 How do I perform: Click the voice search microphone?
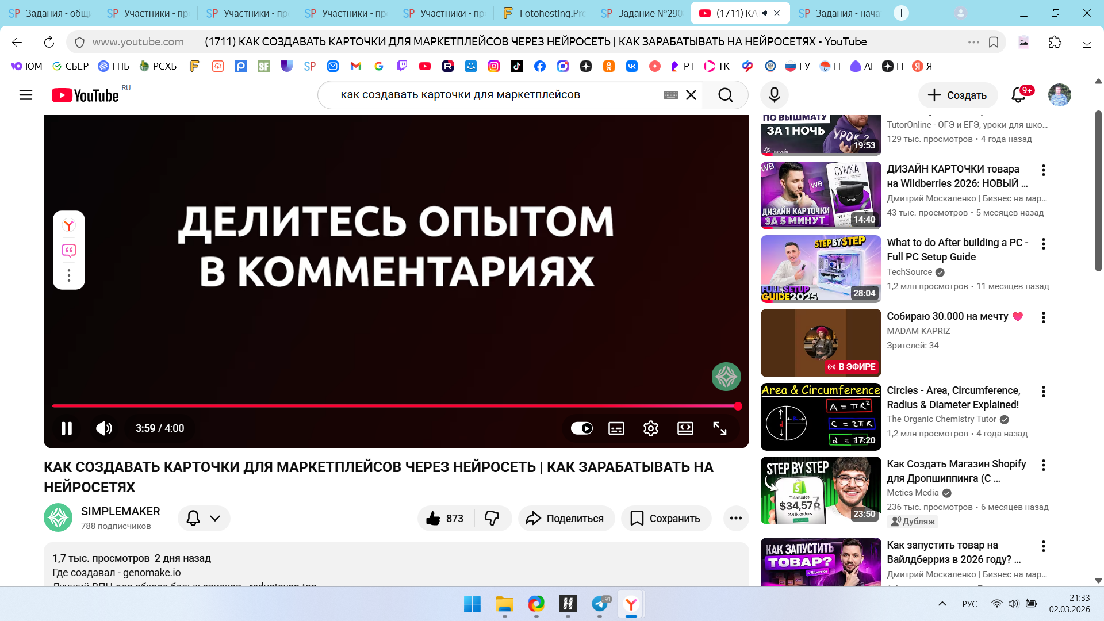pos(774,95)
